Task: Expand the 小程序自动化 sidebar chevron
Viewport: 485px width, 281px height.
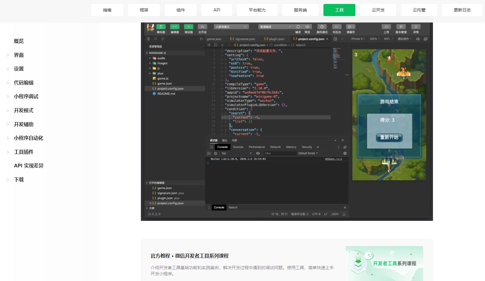Action: click(8, 138)
